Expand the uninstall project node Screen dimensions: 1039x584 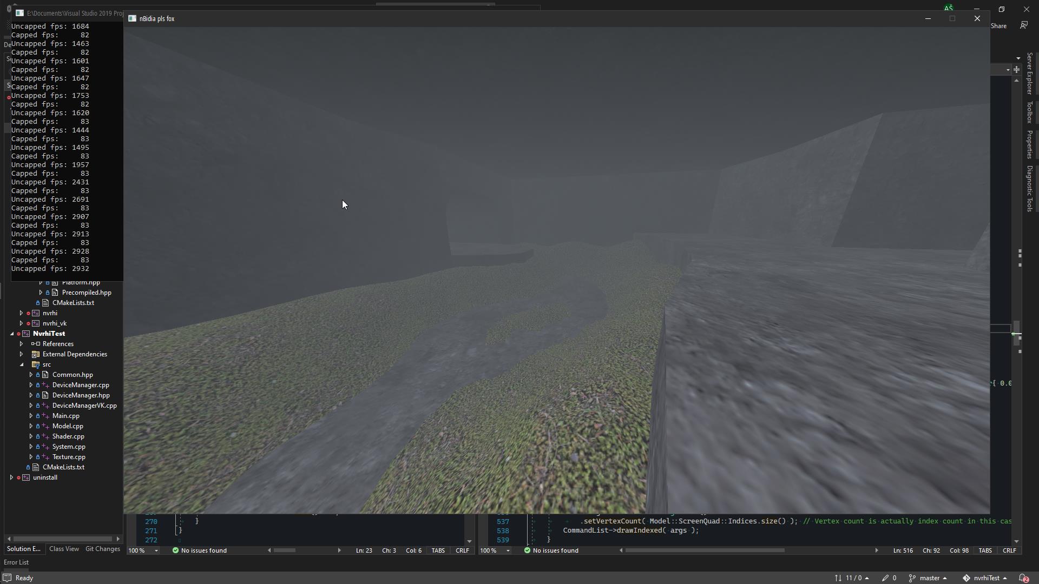coord(12,477)
